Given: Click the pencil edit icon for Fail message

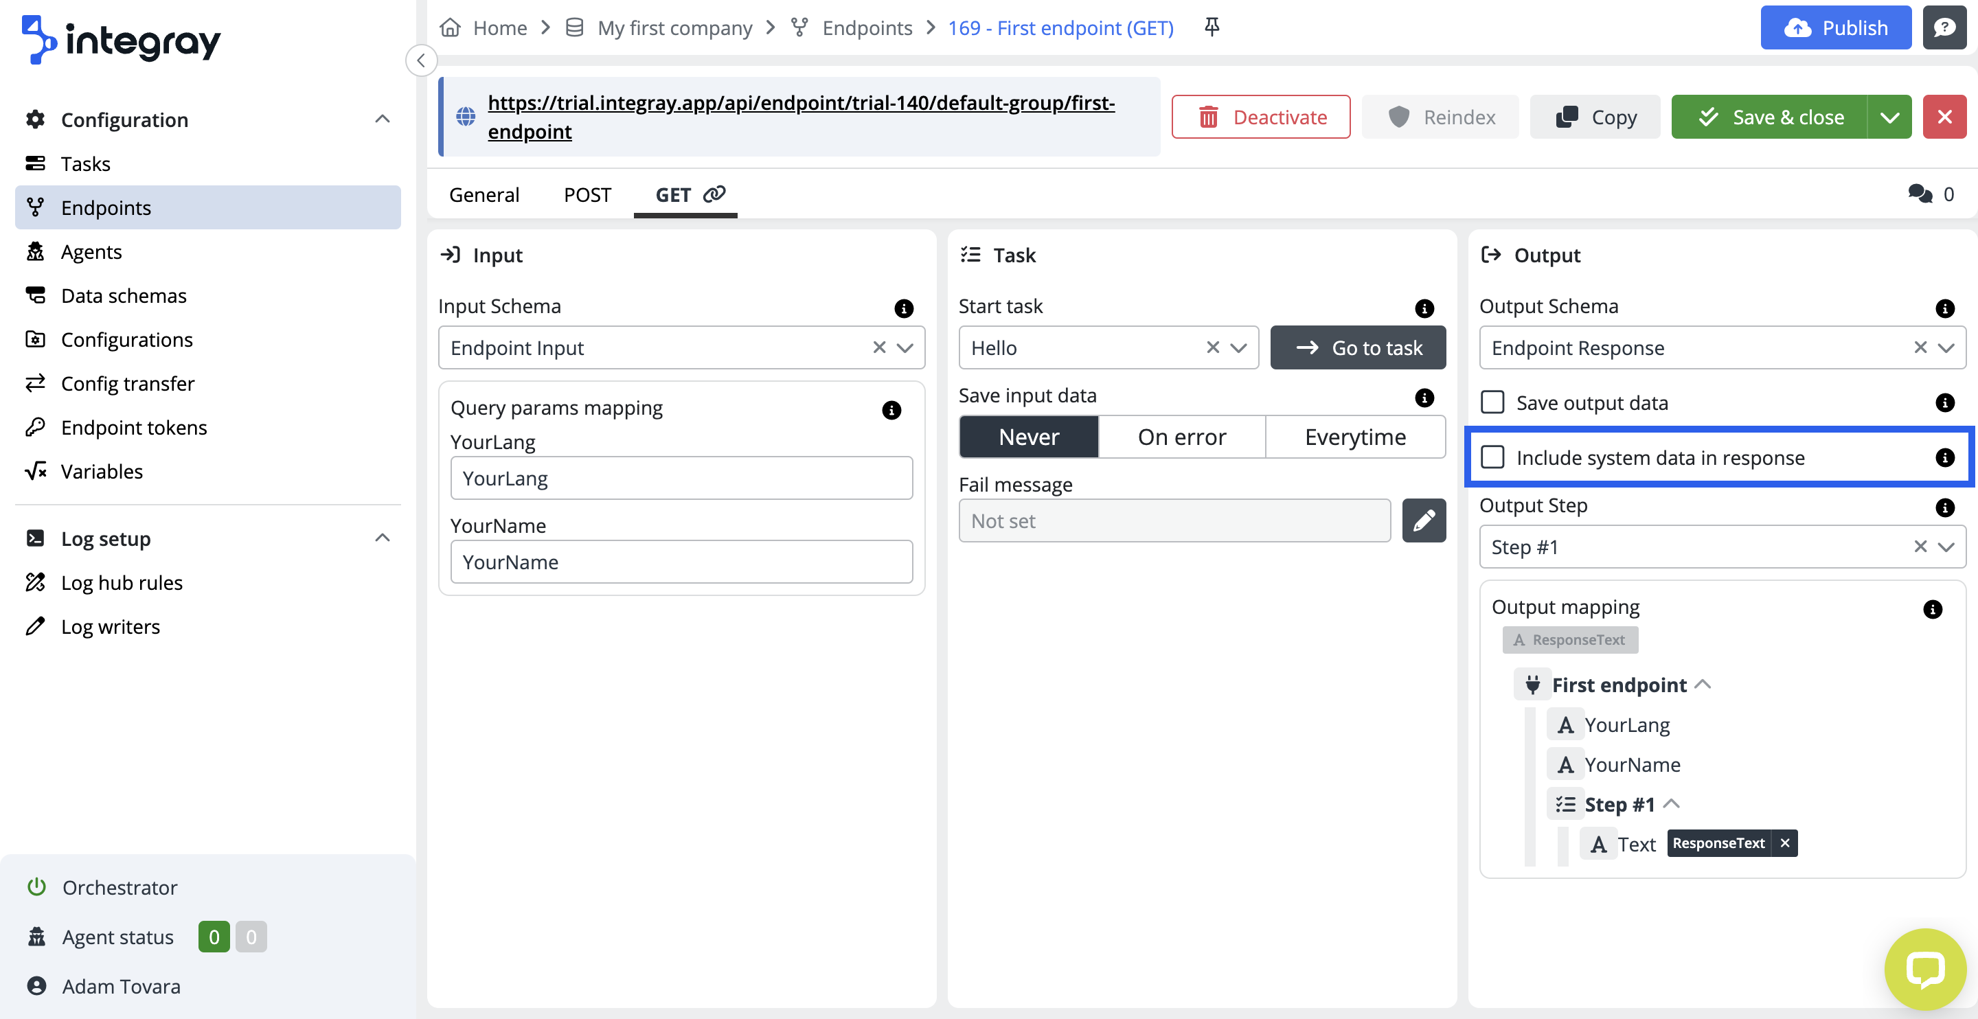Looking at the screenshot, I should [x=1424, y=520].
